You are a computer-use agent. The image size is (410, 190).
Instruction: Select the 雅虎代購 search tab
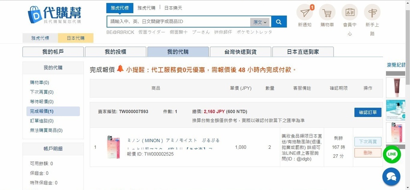point(147,8)
